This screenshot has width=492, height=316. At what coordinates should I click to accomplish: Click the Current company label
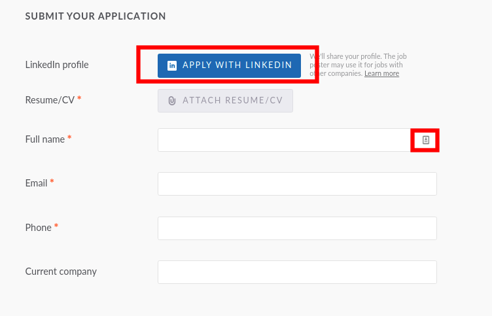(x=61, y=272)
